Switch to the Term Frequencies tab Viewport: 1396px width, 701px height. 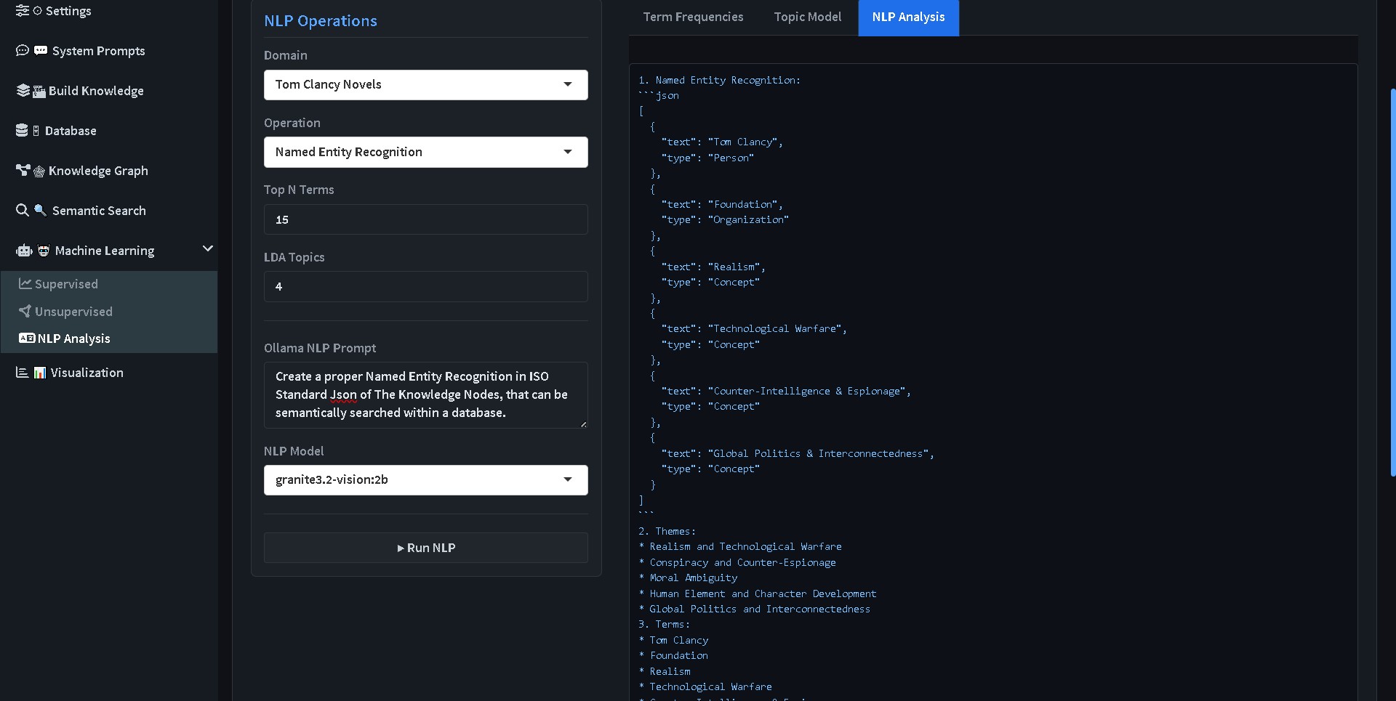(694, 17)
